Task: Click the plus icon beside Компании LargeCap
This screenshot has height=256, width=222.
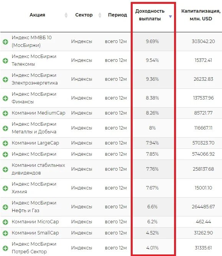Action: [5, 143]
